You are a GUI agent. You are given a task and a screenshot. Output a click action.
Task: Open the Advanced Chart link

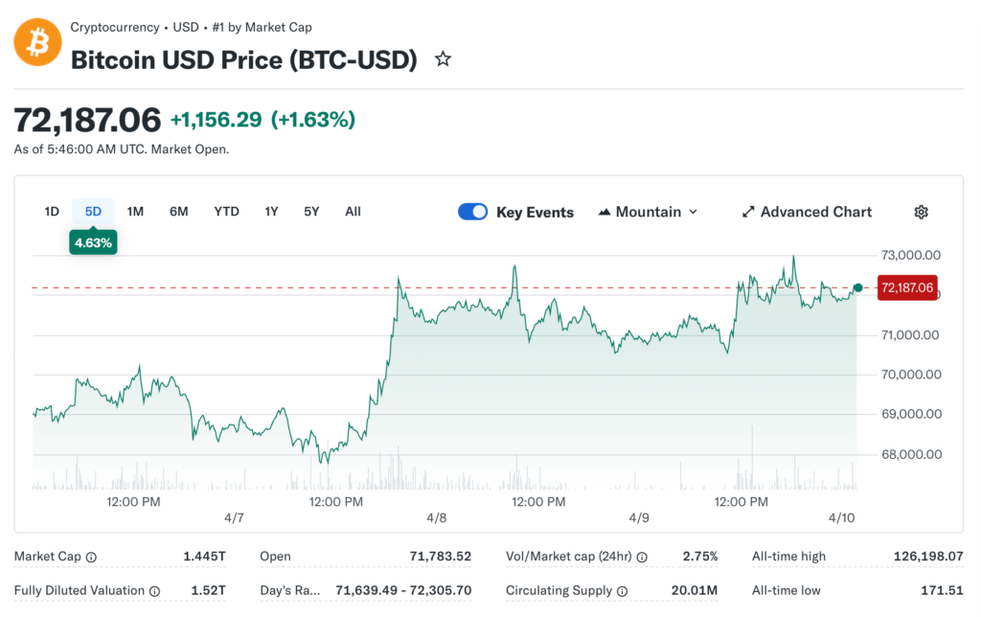point(815,212)
